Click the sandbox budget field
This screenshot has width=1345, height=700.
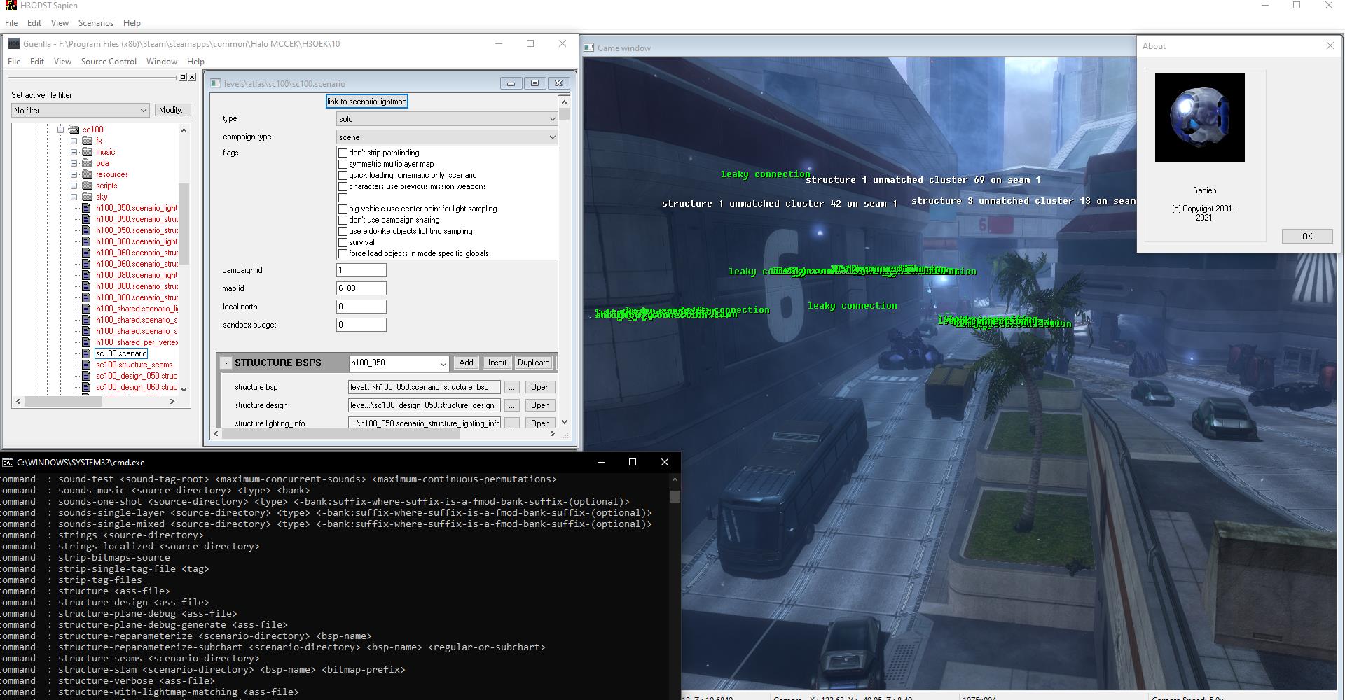361,325
